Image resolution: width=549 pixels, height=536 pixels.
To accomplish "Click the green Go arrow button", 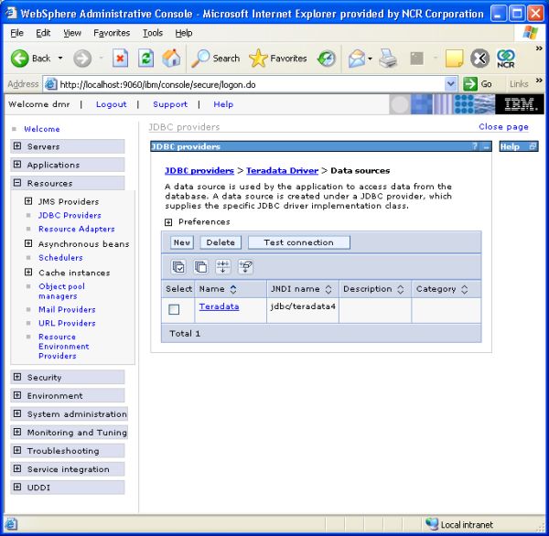I will [x=470, y=84].
